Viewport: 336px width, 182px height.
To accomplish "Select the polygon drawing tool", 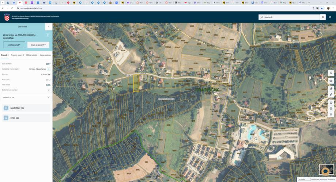I will click(331, 102).
